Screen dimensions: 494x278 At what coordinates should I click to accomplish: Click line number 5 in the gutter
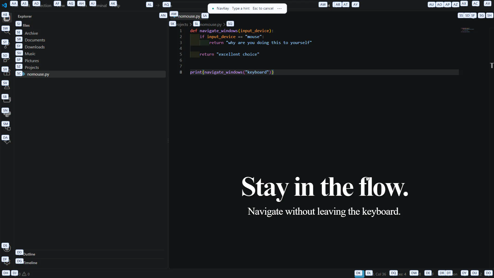[181, 54]
